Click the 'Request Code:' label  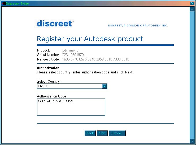[x=48, y=59]
